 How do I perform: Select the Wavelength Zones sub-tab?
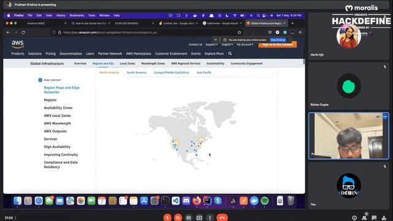tap(153, 63)
